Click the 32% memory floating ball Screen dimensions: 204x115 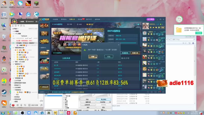click(179, 19)
